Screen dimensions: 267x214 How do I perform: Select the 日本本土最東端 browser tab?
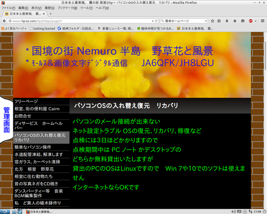[x=25, y=14]
